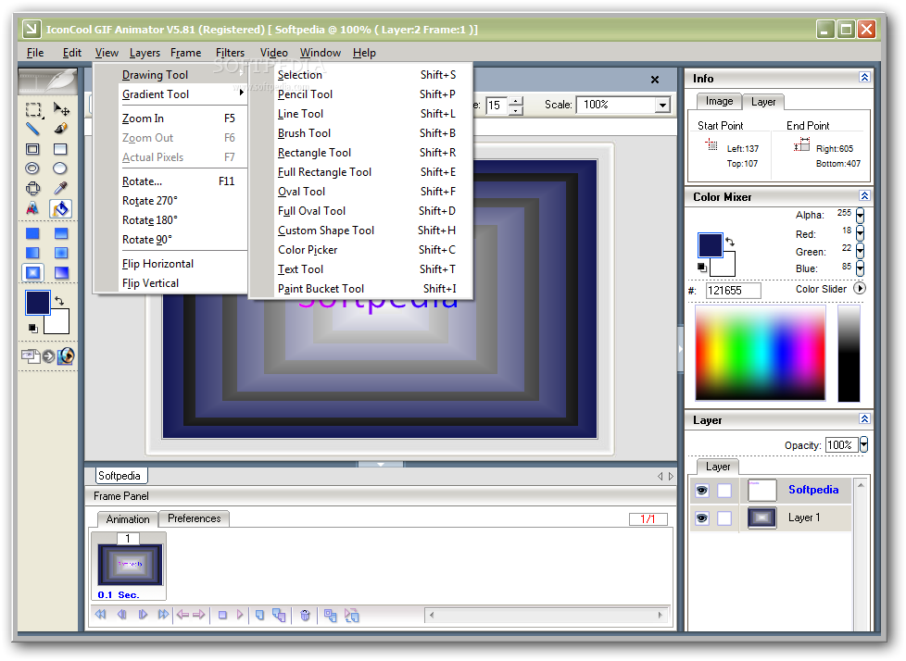Select the Text tool 'A' icon
906x661 pixels.
pyautogui.click(x=33, y=208)
